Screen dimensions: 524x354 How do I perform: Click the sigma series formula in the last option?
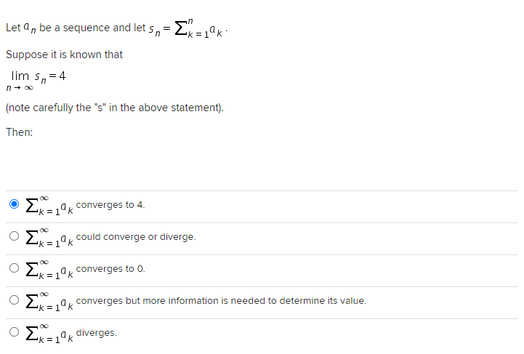tap(48, 334)
